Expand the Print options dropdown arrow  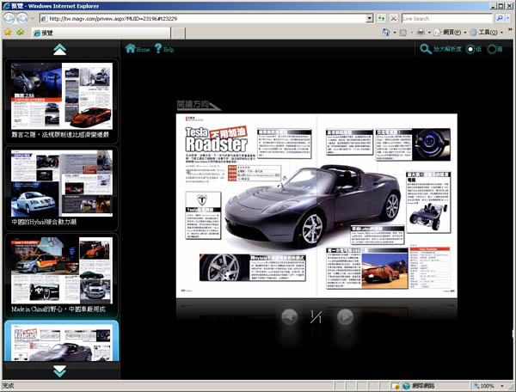429,33
